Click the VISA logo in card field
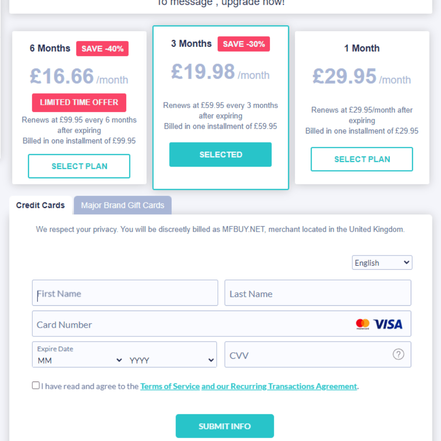This screenshot has height=441, width=441. click(x=388, y=324)
